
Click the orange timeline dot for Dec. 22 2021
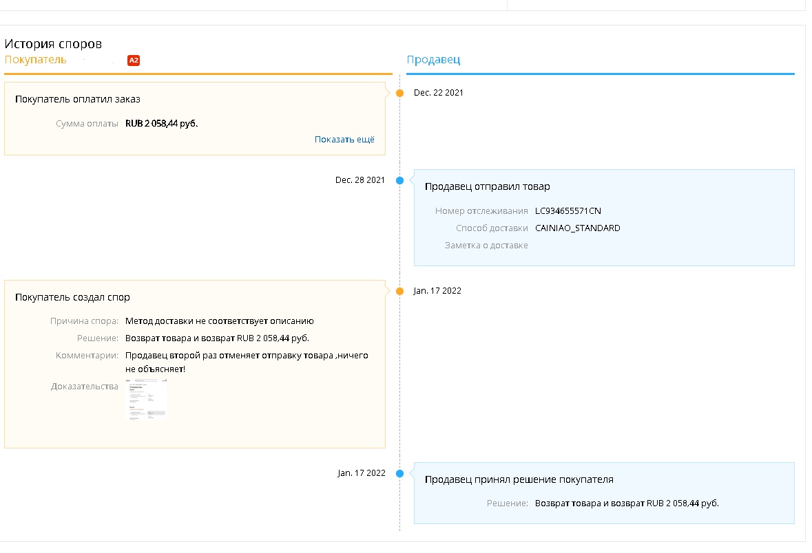(x=399, y=93)
